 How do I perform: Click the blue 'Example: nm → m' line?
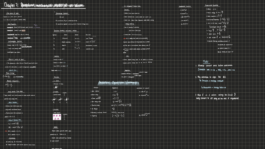pos(220,70)
